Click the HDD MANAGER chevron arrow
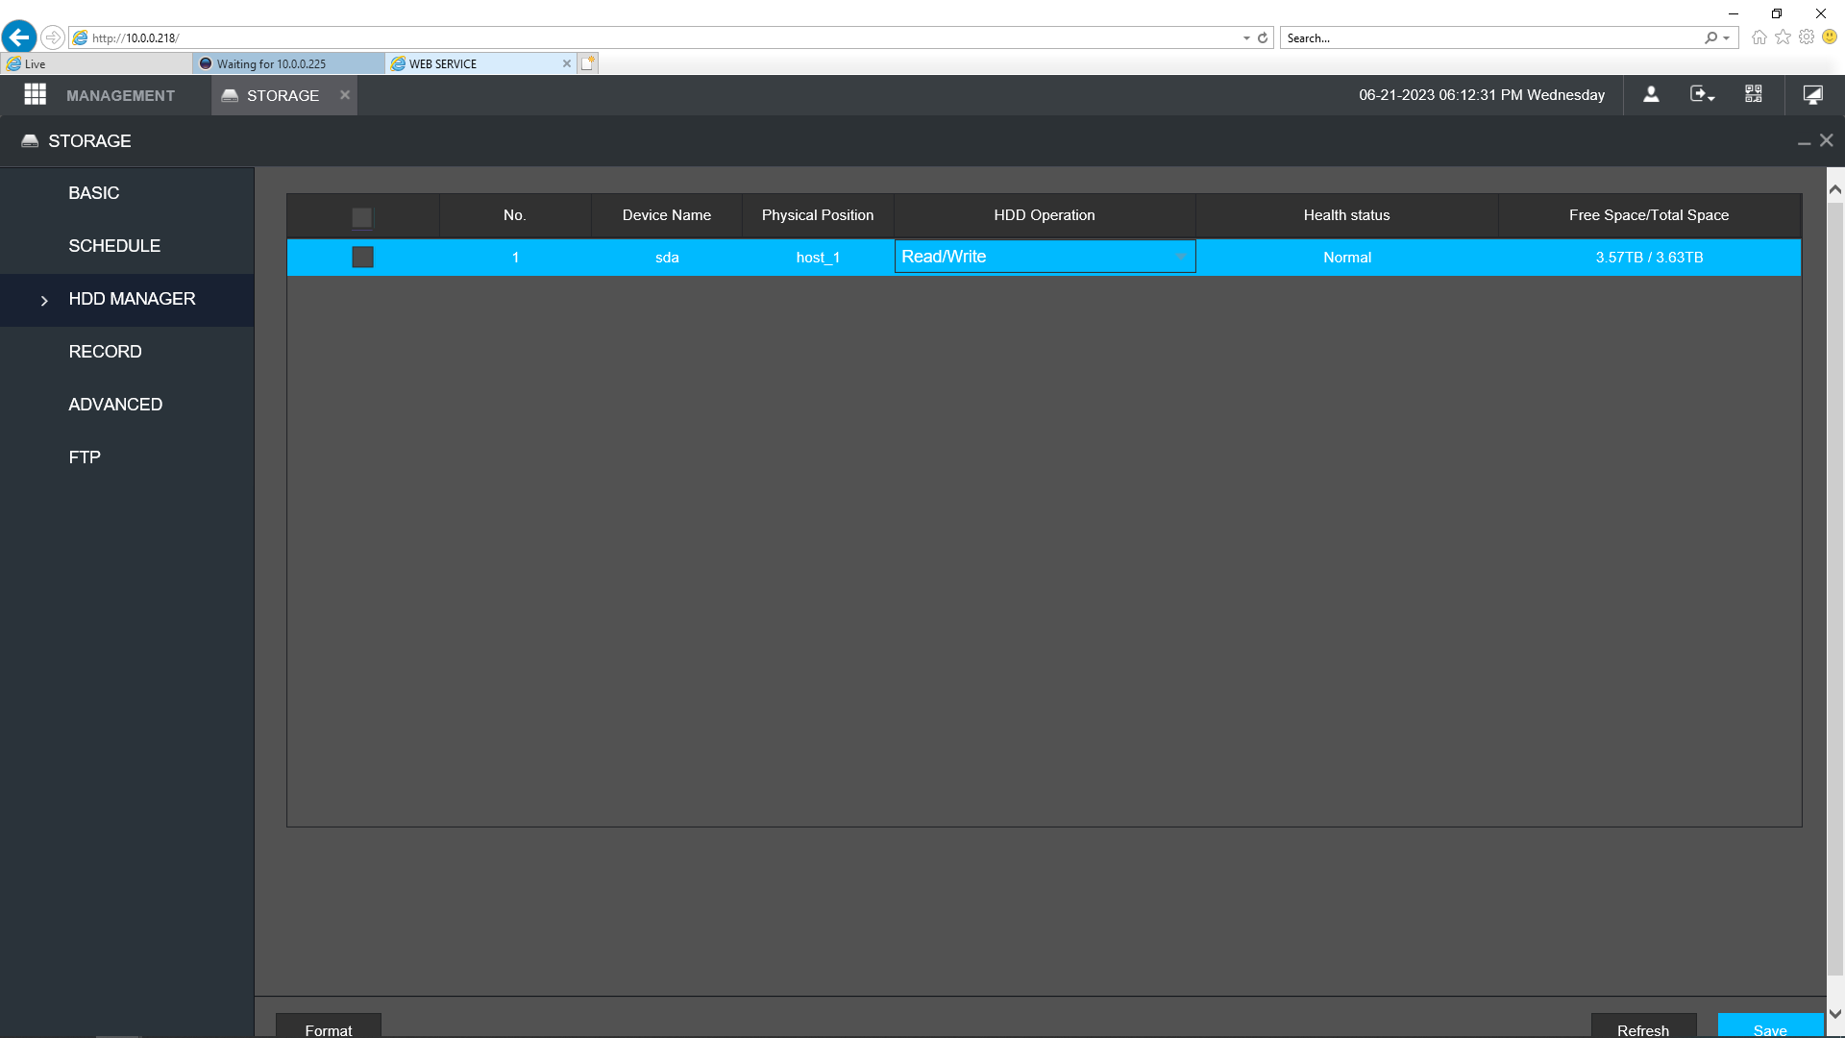 click(x=44, y=300)
